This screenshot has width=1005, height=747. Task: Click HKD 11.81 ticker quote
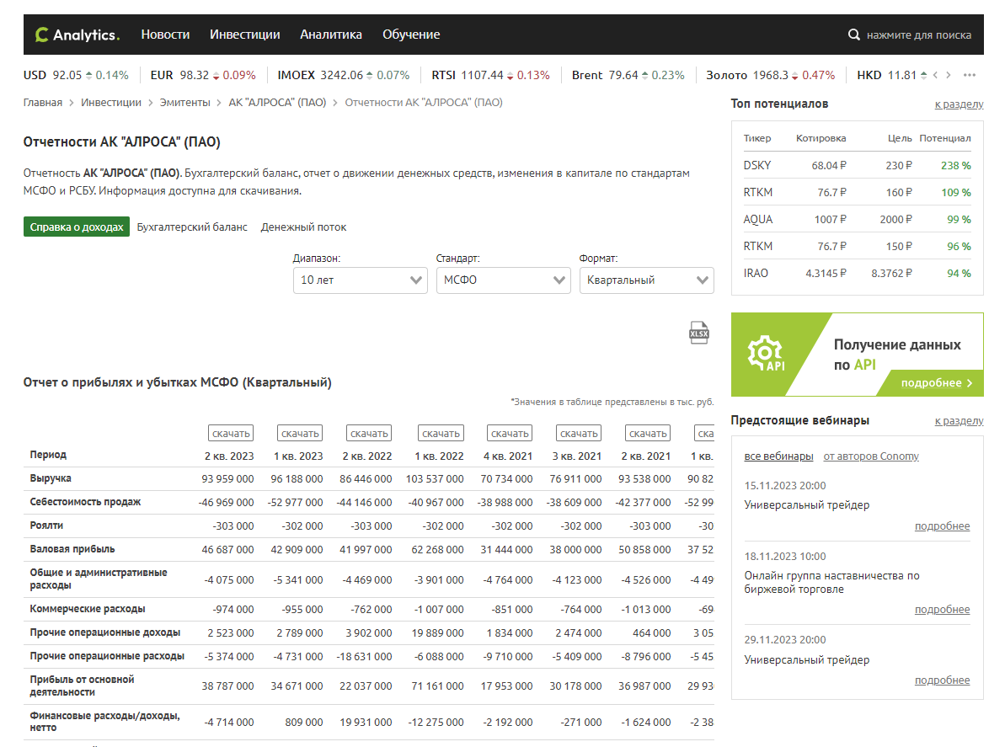(891, 75)
